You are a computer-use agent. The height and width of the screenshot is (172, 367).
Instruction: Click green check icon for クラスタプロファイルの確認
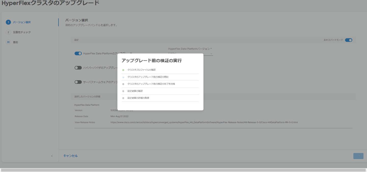tap(123, 70)
